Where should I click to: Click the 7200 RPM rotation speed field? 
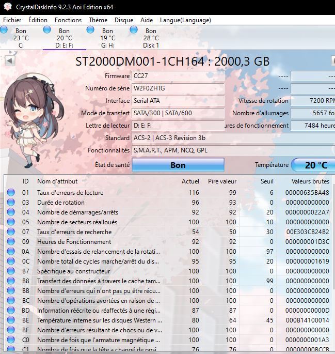click(x=313, y=101)
